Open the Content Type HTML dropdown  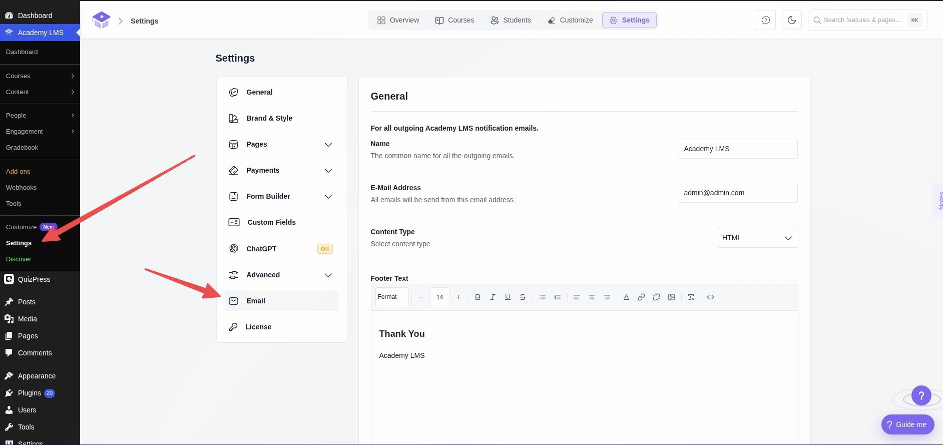click(x=758, y=238)
